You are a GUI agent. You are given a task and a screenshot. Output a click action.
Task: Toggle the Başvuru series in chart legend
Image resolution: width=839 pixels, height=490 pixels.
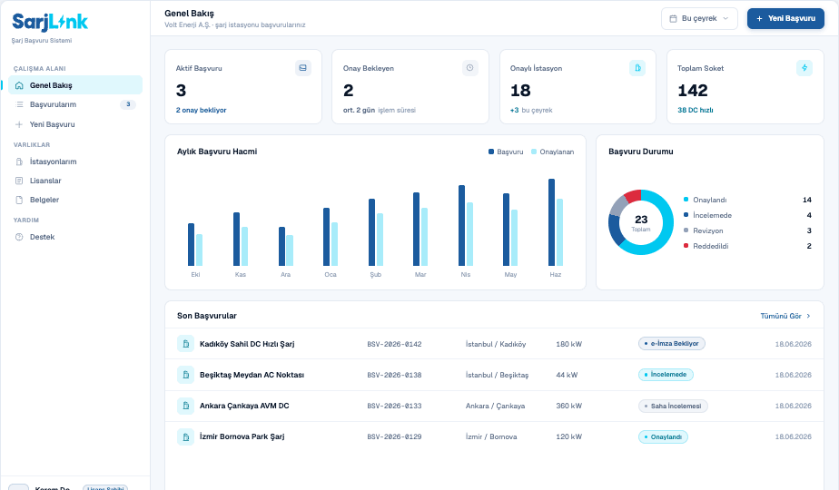[506, 152]
